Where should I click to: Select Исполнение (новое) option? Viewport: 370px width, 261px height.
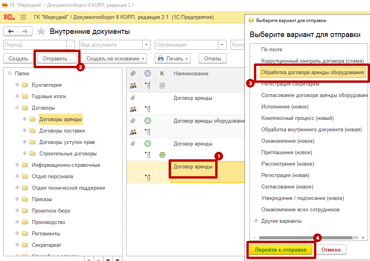(x=285, y=107)
